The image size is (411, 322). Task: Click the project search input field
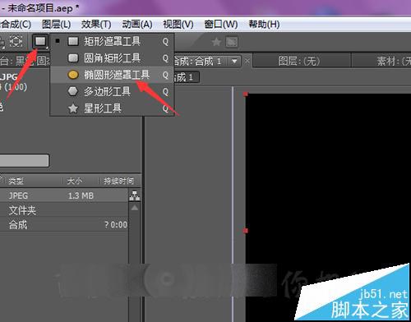click(x=24, y=160)
